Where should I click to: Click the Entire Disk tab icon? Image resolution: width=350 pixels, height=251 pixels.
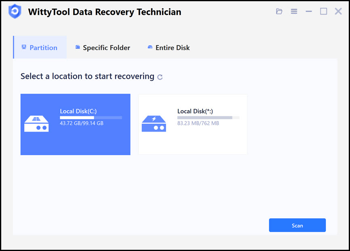point(150,47)
